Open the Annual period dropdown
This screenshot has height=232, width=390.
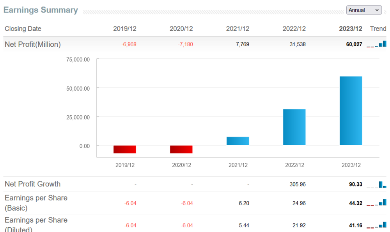pos(363,10)
